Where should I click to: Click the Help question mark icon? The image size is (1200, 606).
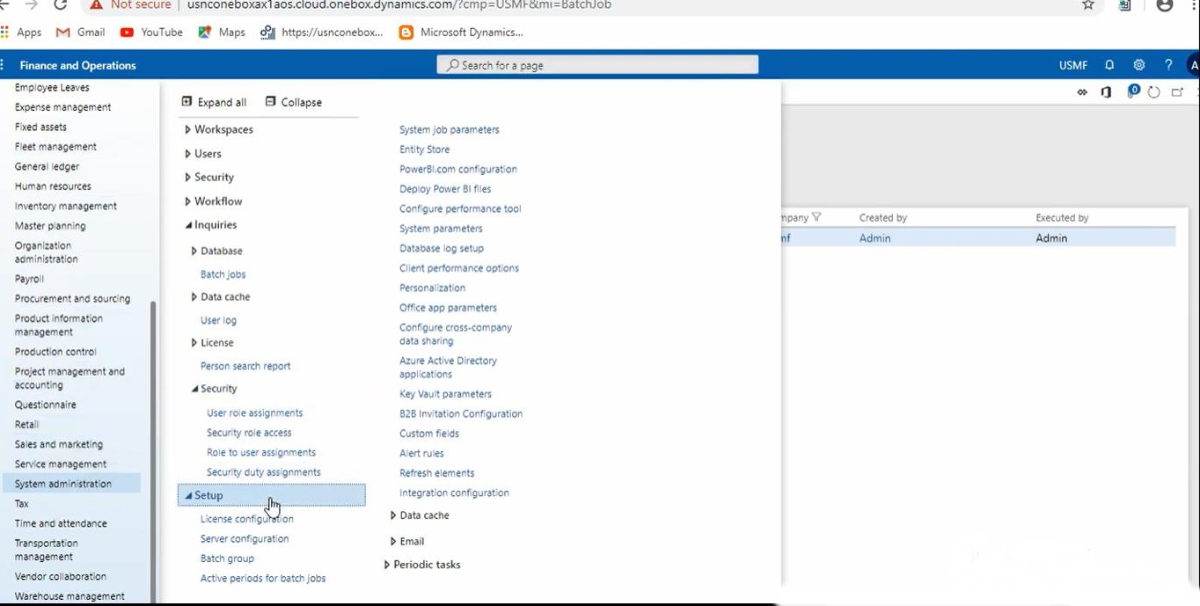pyautogui.click(x=1168, y=65)
